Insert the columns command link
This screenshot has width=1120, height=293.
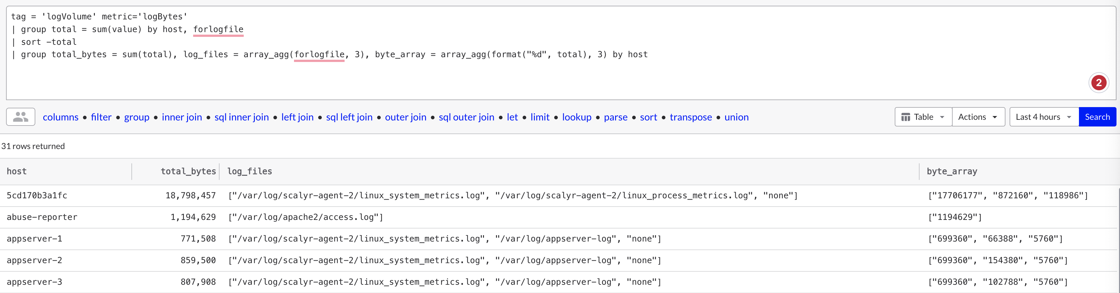[x=60, y=117]
